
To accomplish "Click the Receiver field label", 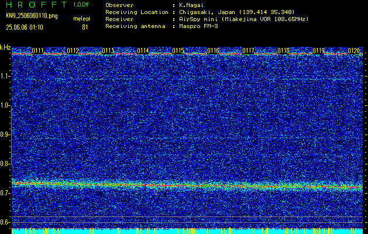I will pos(119,19).
